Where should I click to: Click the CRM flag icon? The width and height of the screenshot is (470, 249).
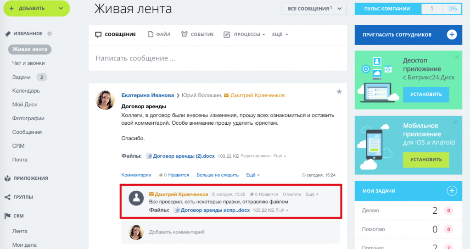(x=8, y=216)
